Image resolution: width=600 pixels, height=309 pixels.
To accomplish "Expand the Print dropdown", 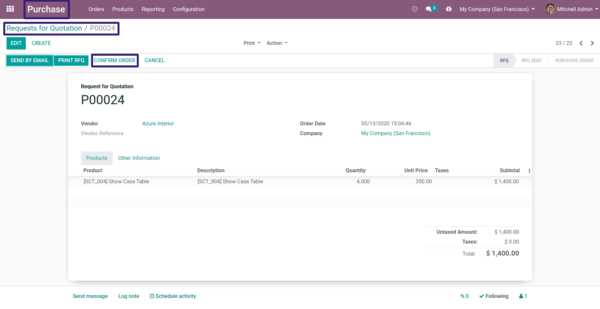I will point(252,43).
